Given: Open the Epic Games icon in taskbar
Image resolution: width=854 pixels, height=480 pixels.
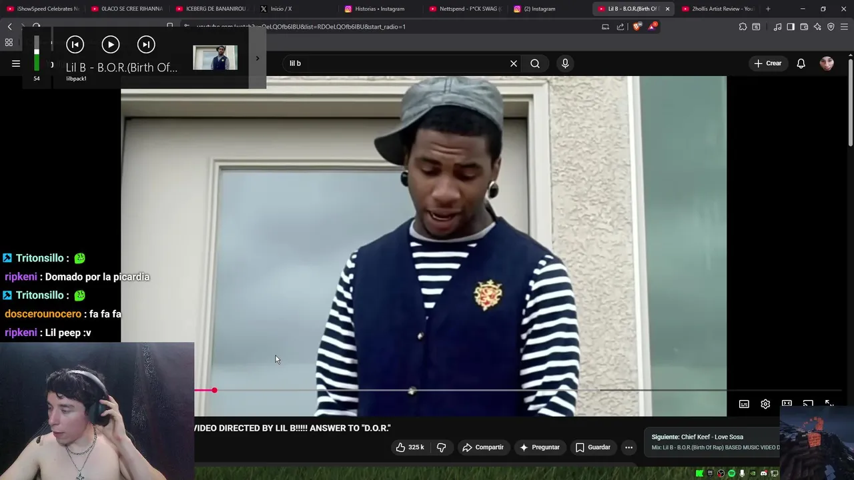Looking at the screenshot, I should pos(711,473).
